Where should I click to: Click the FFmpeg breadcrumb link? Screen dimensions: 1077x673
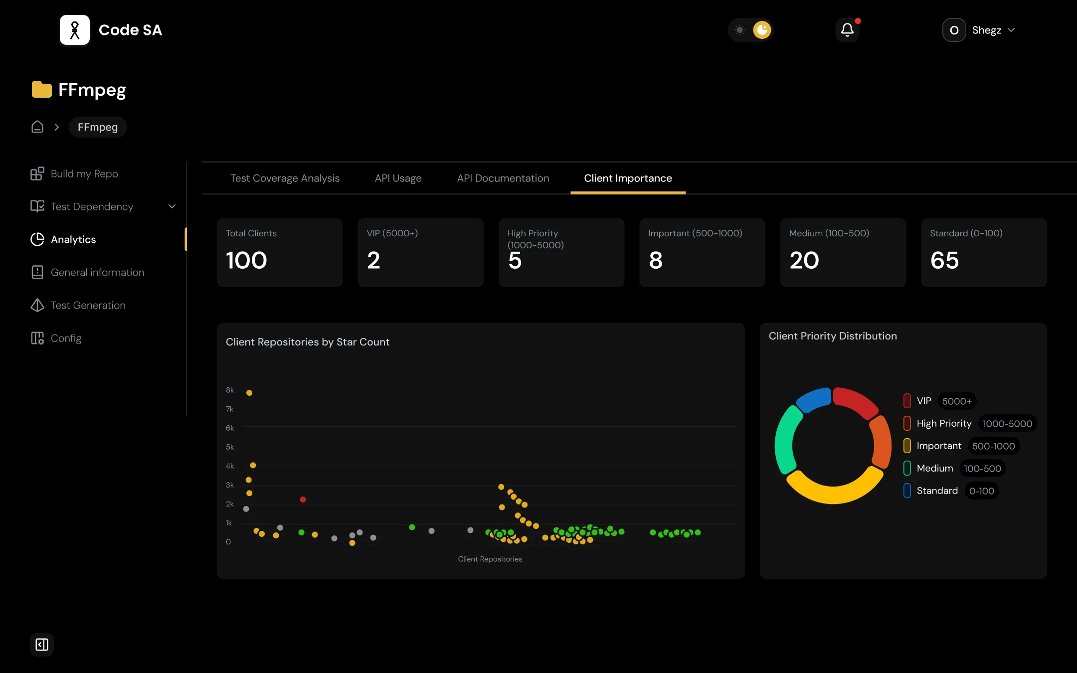98,127
